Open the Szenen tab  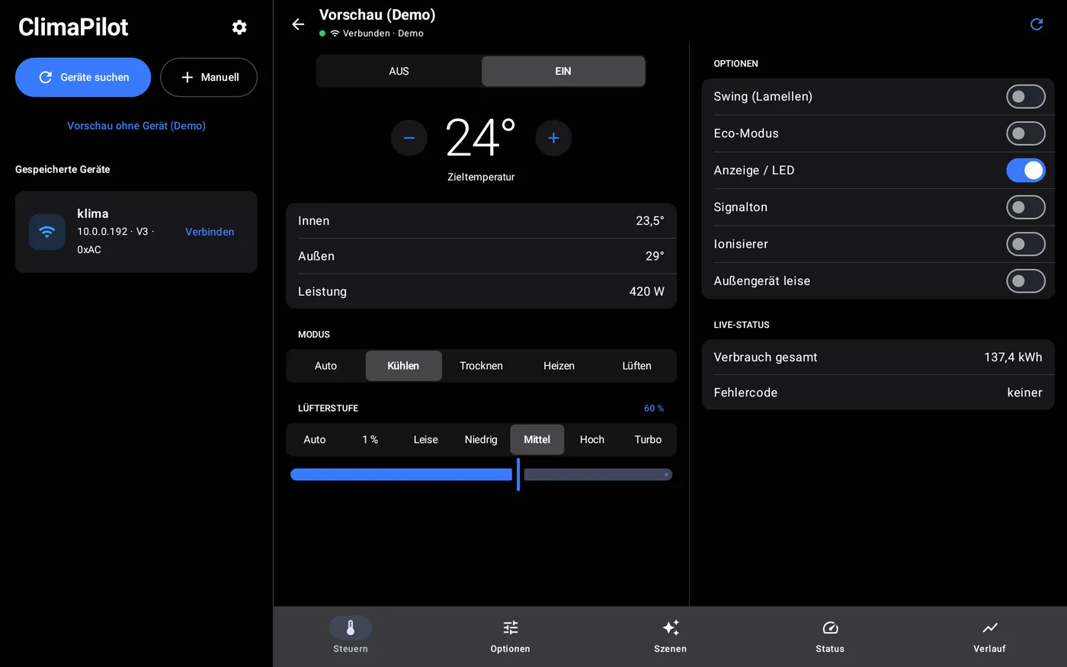coord(671,636)
